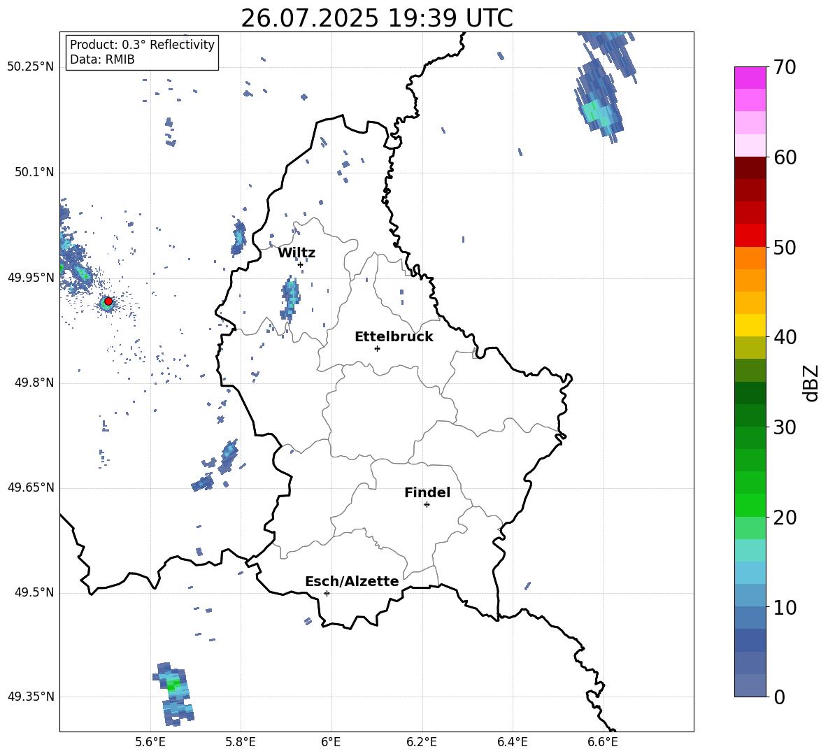828x756 pixels.
Task: Click the 6°E longitude label
Action: (x=331, y=742)
